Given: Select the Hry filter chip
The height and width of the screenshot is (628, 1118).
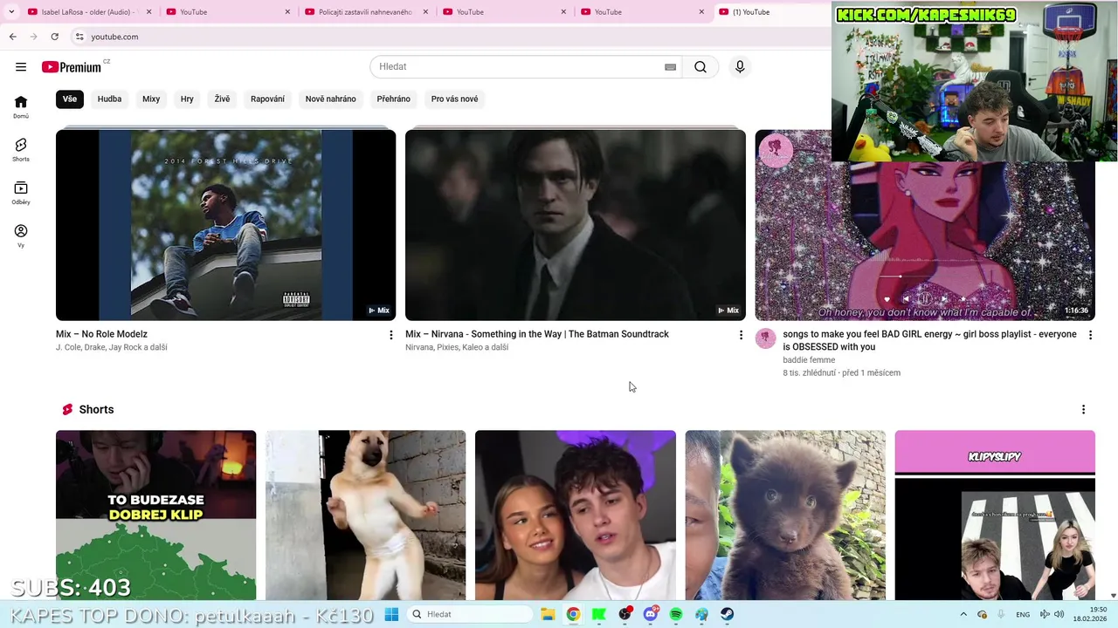Looking at the screenshot, I should pyautogui.click(x=187, y=99).
